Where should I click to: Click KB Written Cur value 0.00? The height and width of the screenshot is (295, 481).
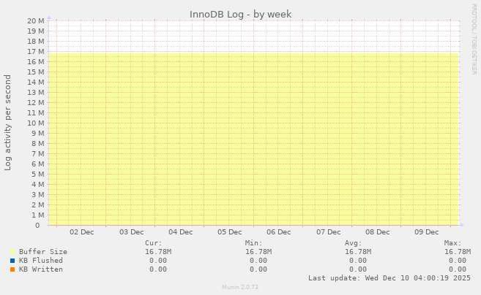coord(158,269)
